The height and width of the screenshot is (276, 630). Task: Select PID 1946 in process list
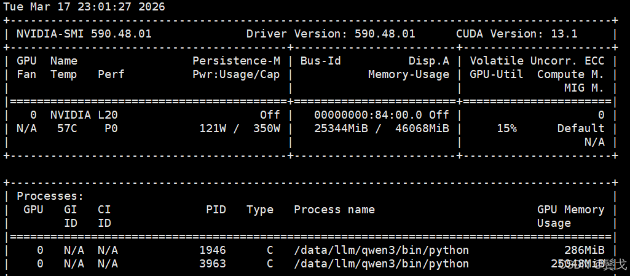[x=213, y=250]
